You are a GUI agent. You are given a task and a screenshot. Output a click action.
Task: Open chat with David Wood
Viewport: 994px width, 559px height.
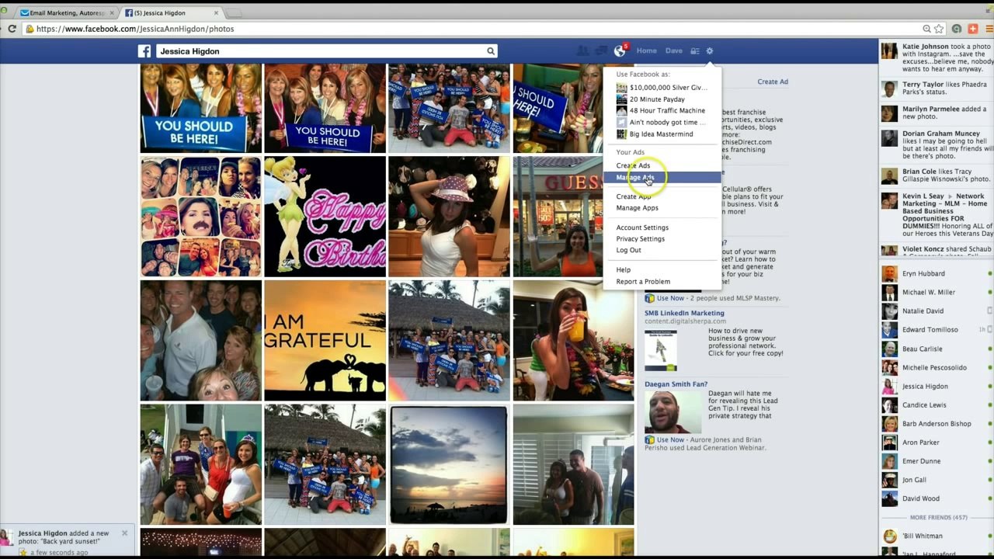click(x=936, y=498)
